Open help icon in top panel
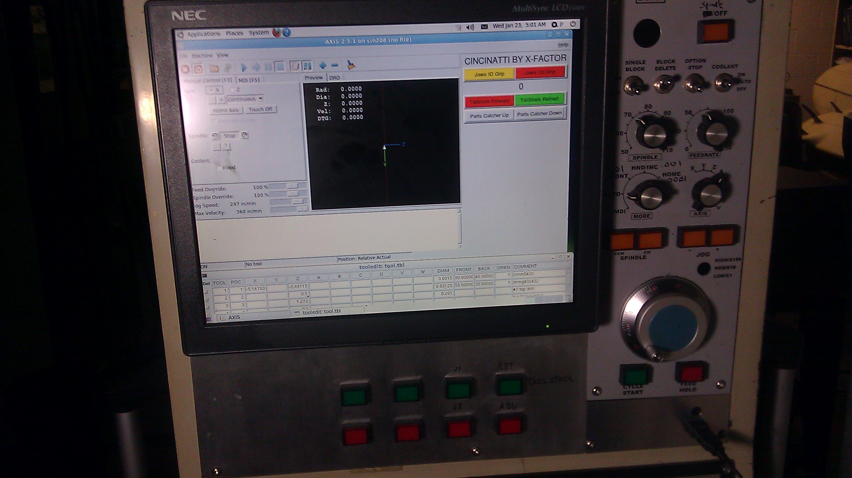This screenshot has height=478, width=852. click(x=286, y=33)
